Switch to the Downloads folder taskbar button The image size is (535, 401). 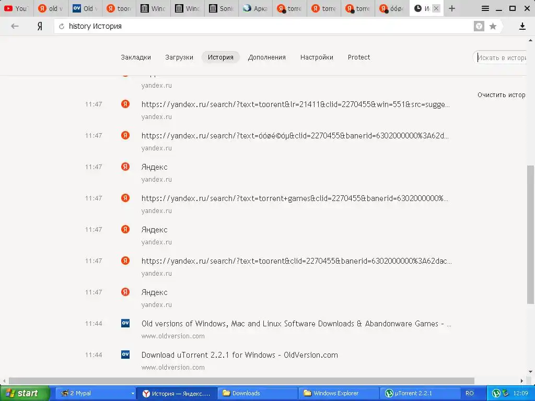click(257, 394)
